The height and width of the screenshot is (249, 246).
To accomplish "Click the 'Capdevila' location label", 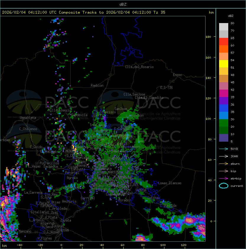I will (x=80, y=115).
